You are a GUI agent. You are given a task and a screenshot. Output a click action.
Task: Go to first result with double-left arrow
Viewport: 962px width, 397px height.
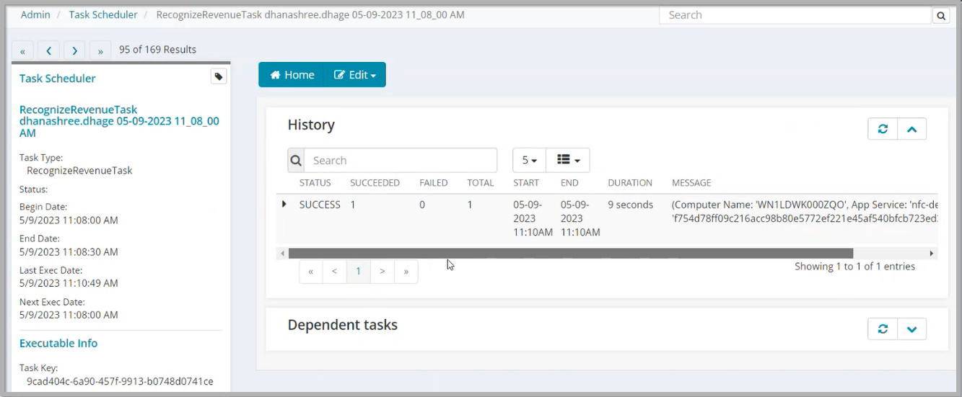[22, 51]
